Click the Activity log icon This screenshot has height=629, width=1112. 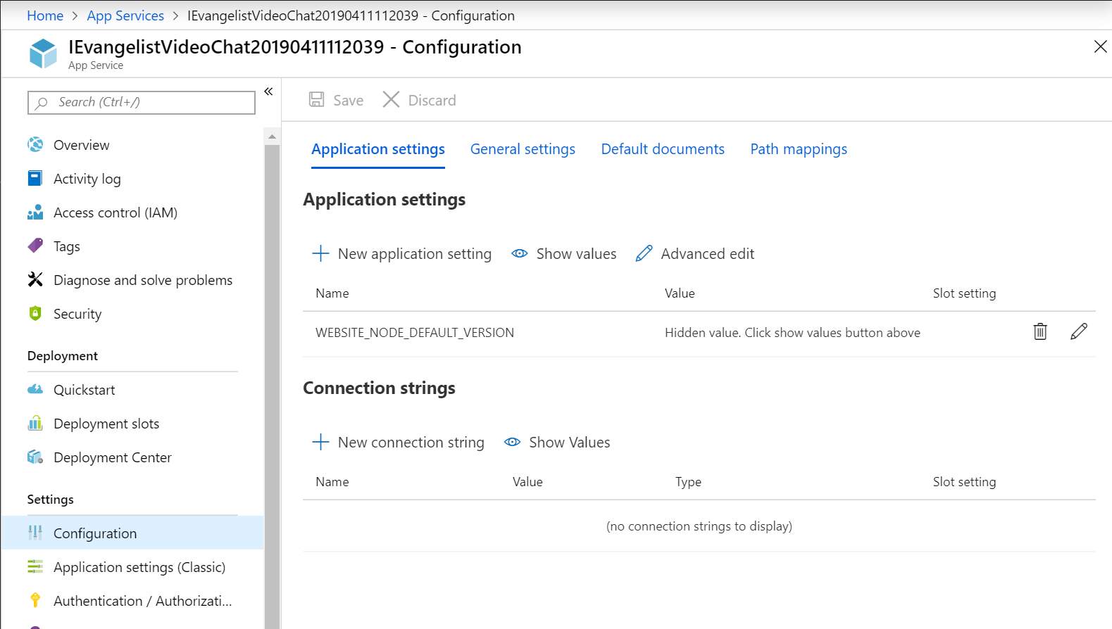coord(35,178)
